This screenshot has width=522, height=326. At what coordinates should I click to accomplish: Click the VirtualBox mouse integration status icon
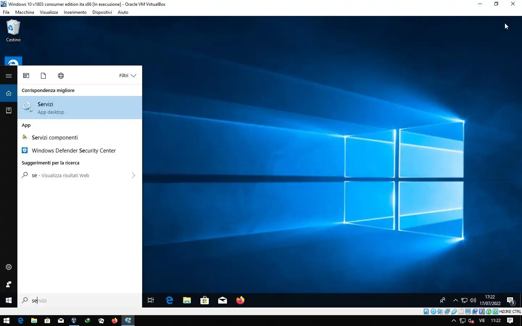pos(488,312)
